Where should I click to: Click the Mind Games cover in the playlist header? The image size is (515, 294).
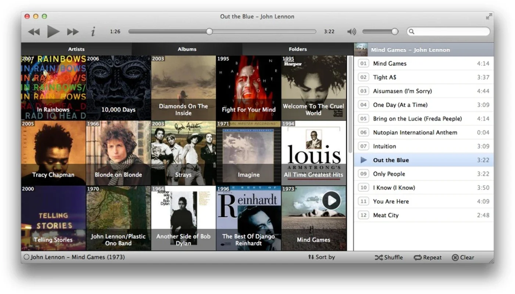[x=361, y=50]
